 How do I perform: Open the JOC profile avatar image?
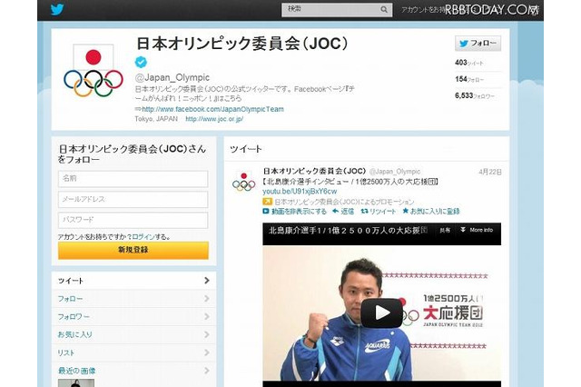[94, 71]
